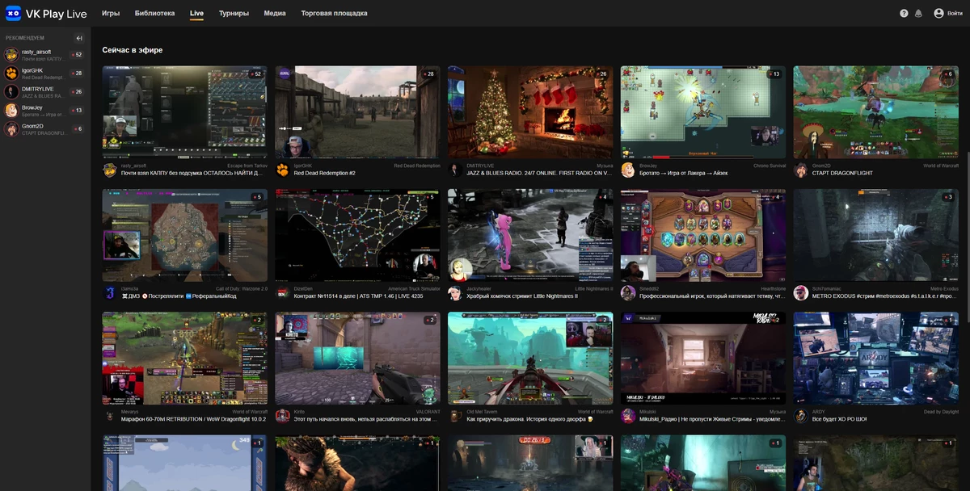Open the Турниры tab
Image resolution: width=970 pixels, height=491 pixels.
point(234,14)
